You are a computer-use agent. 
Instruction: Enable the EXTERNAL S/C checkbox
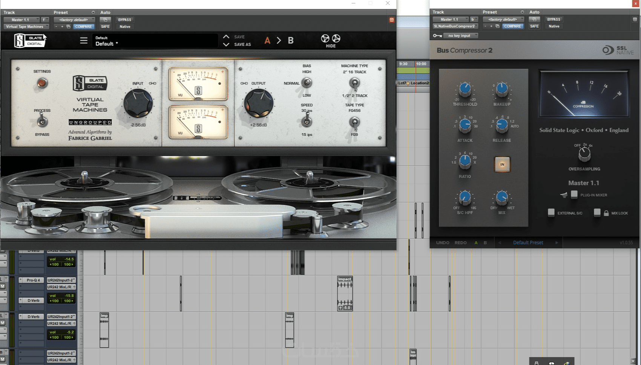click(551, 213)
